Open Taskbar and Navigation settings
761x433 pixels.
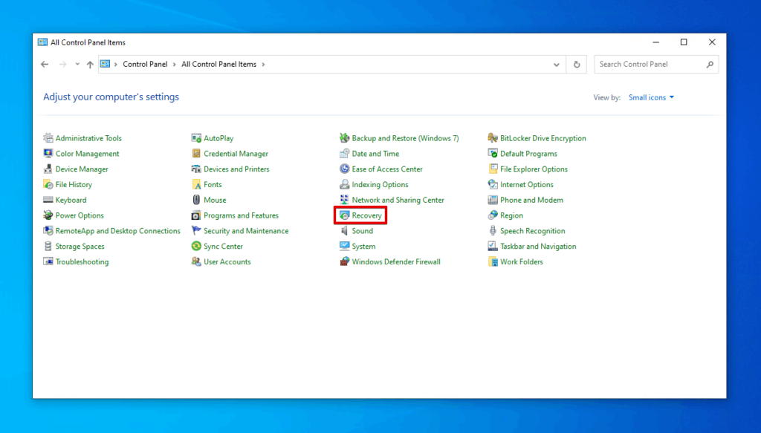(x=537, y=246)
